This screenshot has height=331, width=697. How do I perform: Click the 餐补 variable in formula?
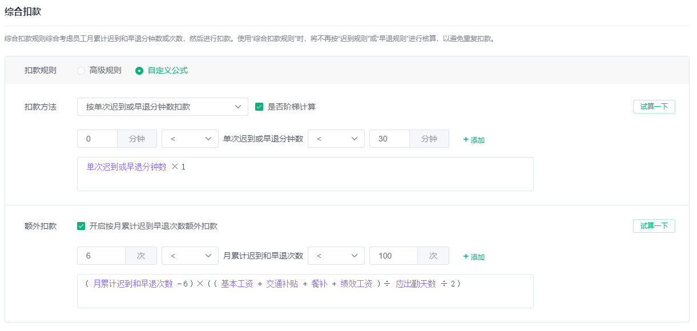320,284
